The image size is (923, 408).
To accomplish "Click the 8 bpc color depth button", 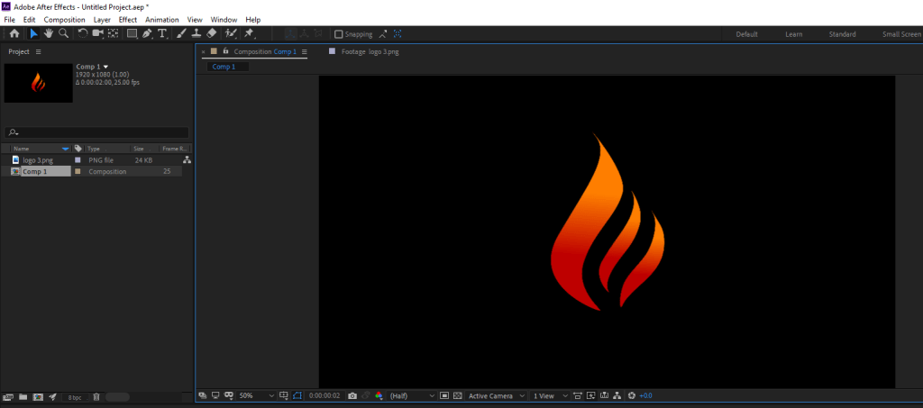I will pyautogui.click(x=74, y=396).
